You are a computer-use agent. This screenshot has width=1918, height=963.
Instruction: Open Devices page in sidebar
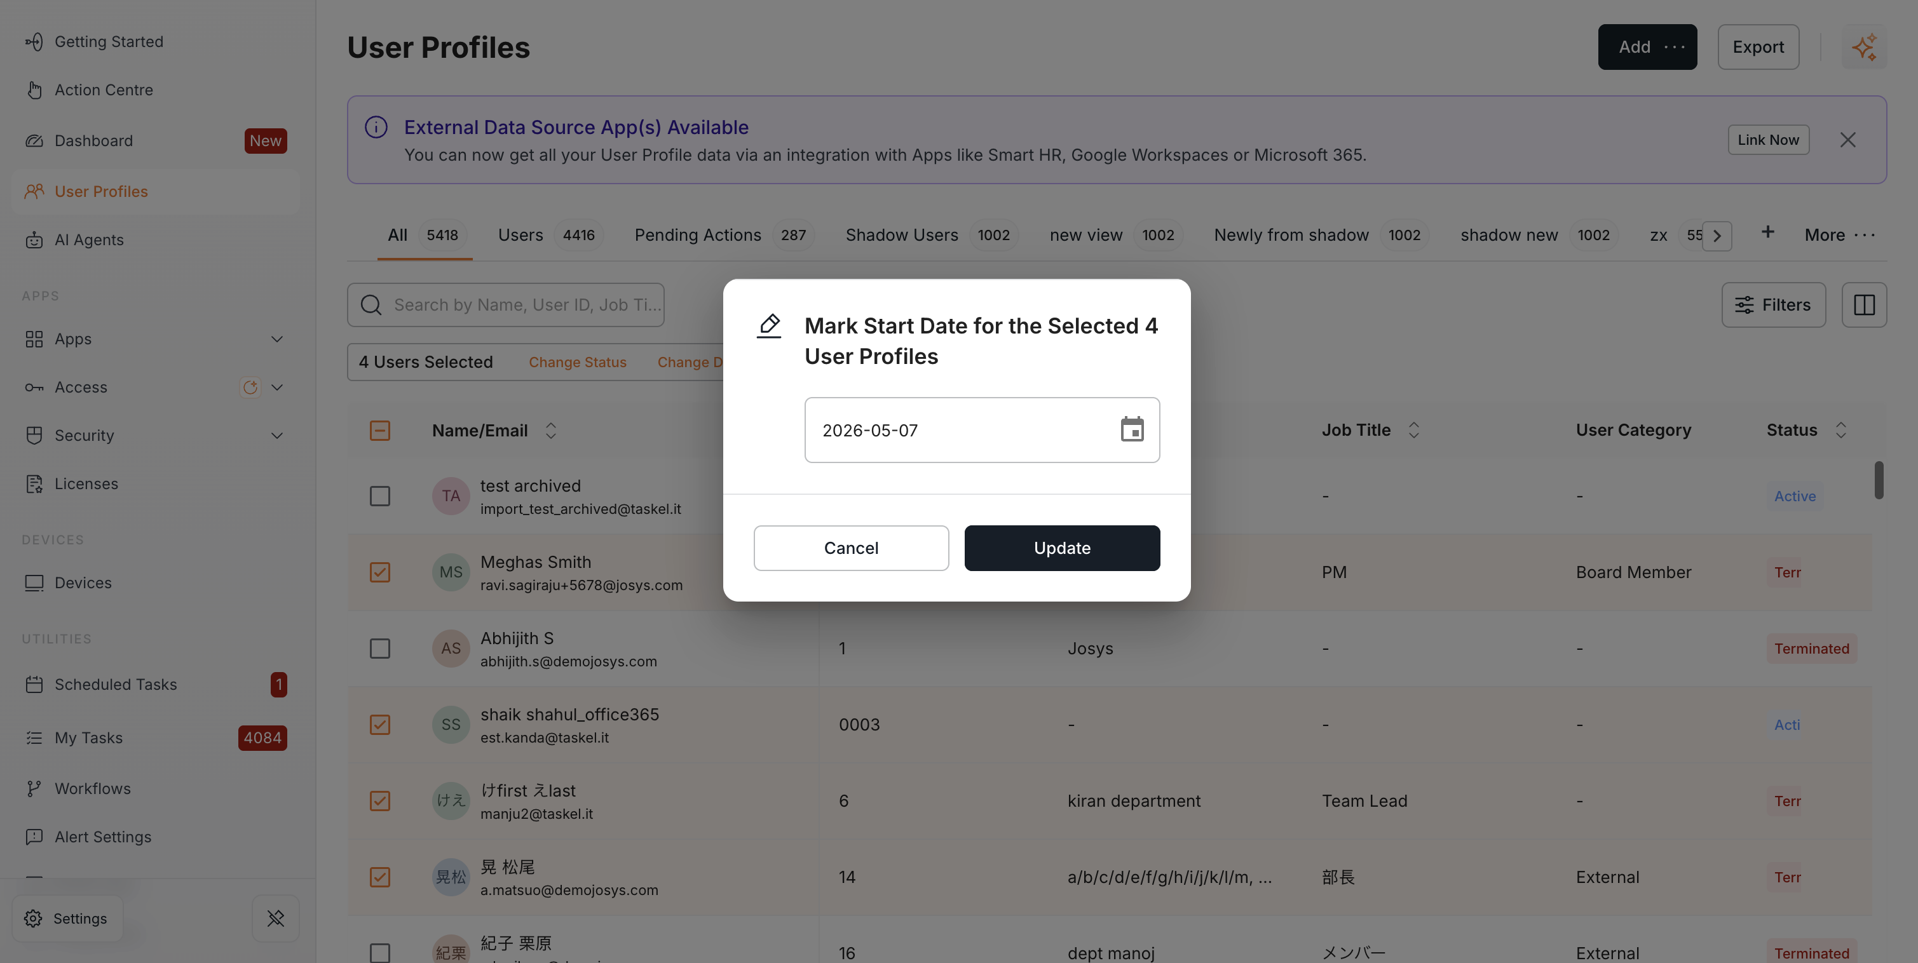click(x=83, y=583)
